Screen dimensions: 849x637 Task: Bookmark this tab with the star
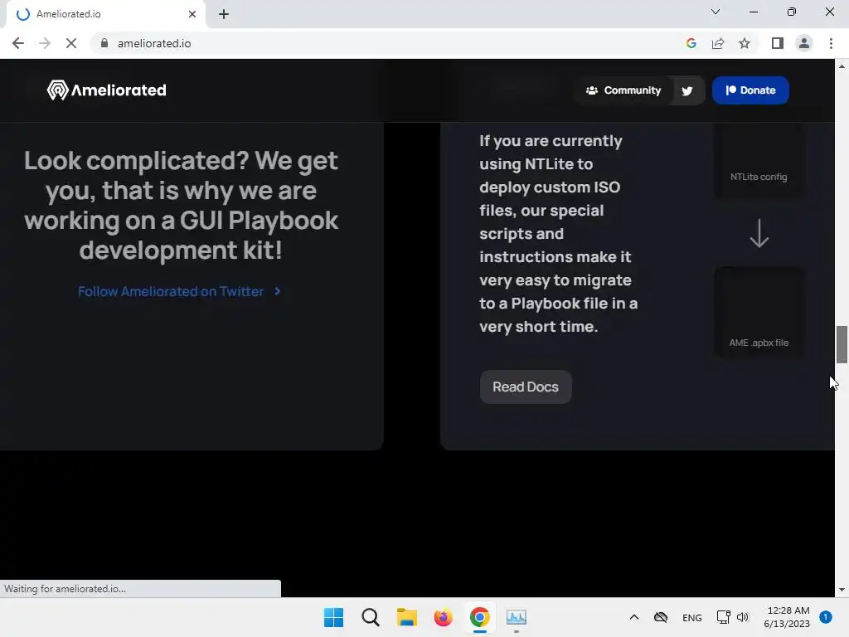[x=745, y=43]
